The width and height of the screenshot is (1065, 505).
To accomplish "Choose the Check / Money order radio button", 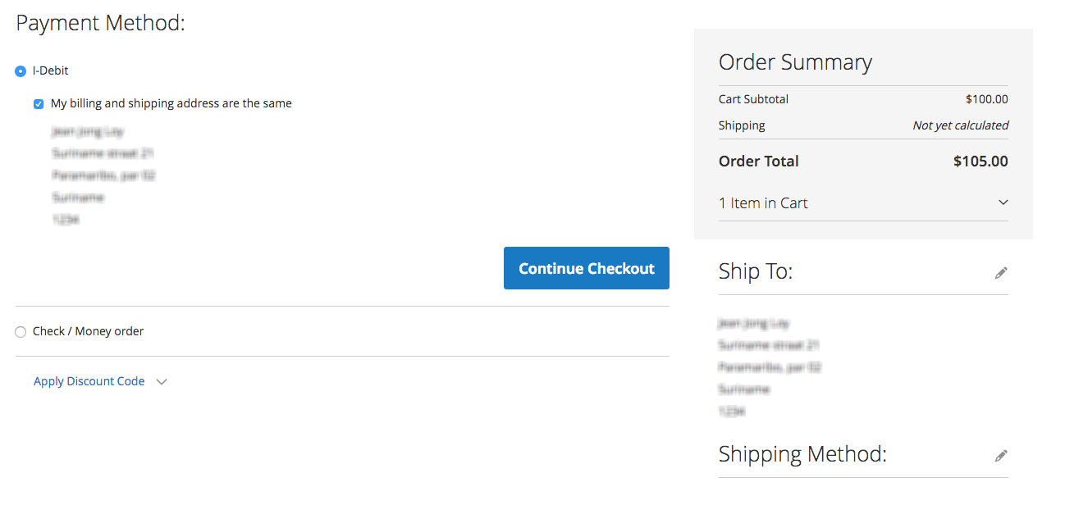I will (x=21, y=332).
